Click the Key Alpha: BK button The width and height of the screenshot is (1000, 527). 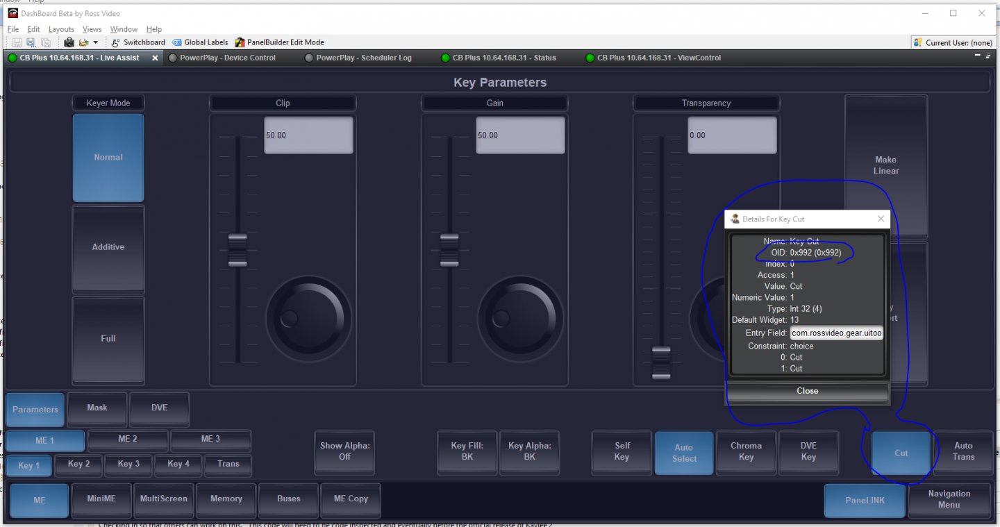530,452
